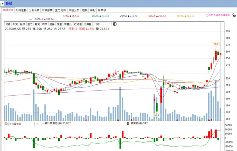Toggle the 撐壓 overlay button
The image size is (237, 151).
pos(59,24)
